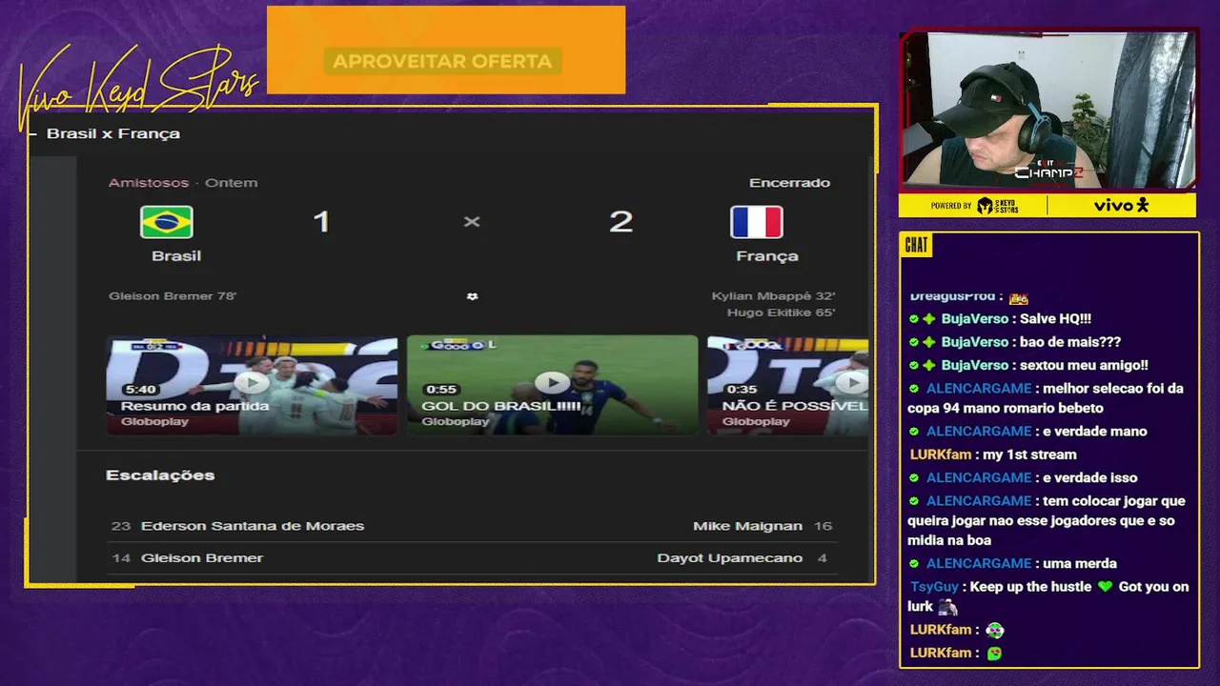Click the Encerrado match status

[x=789, y=183]
